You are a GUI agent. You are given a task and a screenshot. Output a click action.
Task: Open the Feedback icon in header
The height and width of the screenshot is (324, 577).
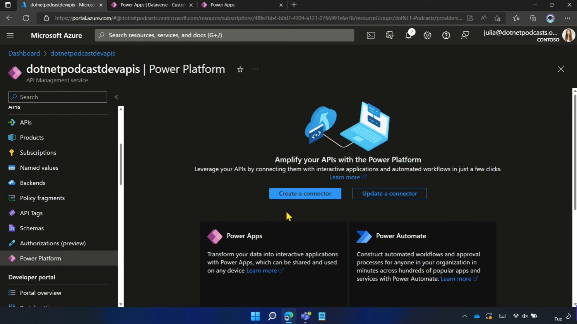click(x=465, y=35)
